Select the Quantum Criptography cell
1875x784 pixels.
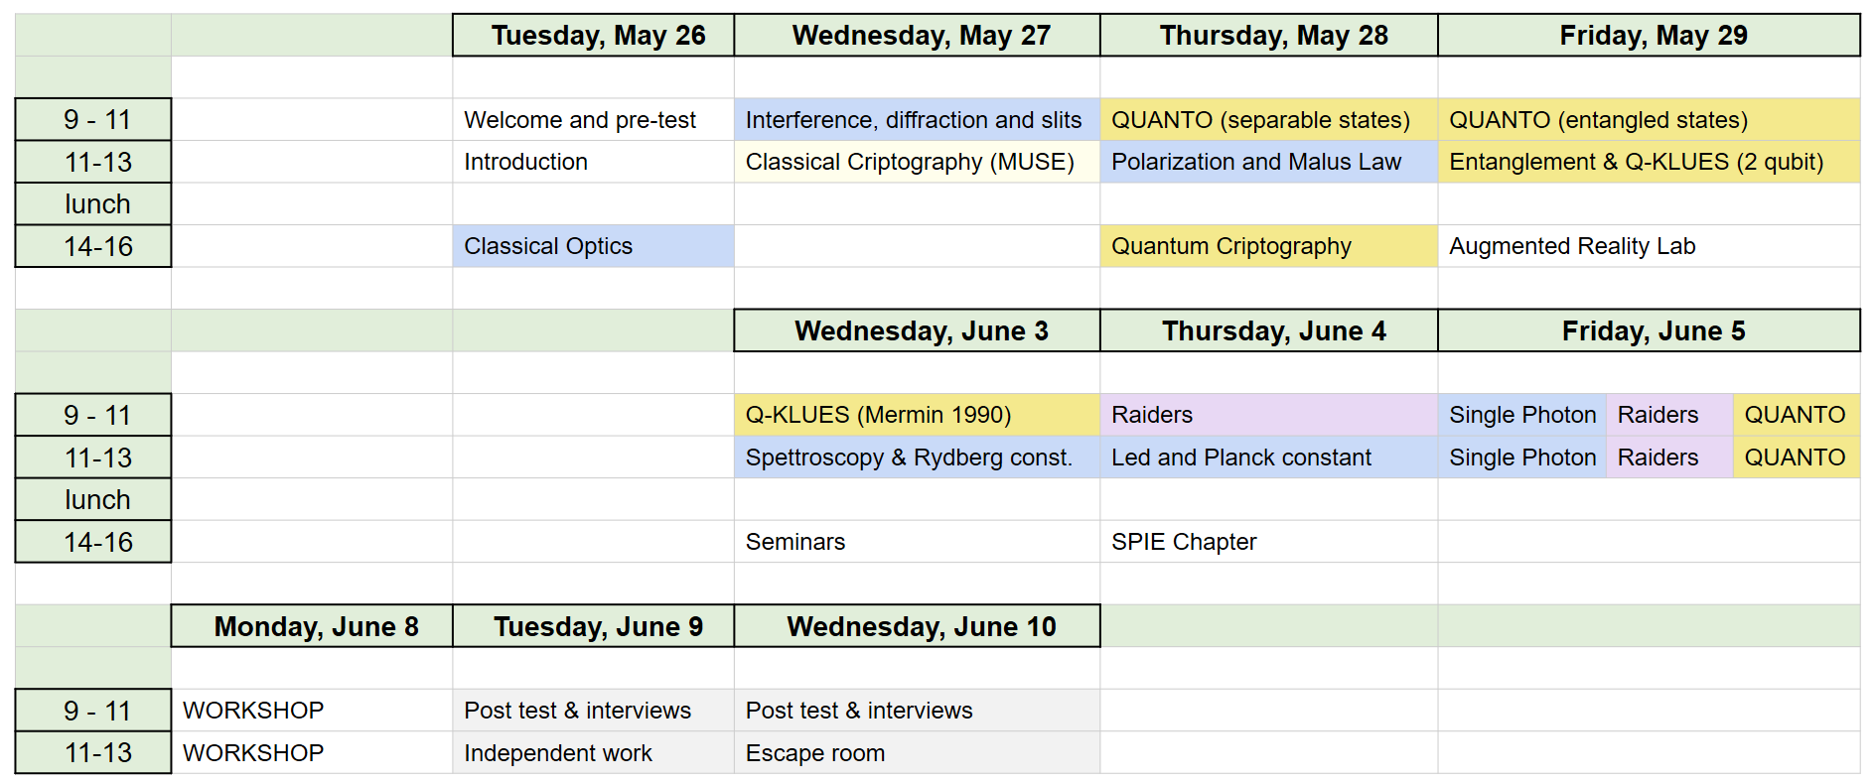1268,246
